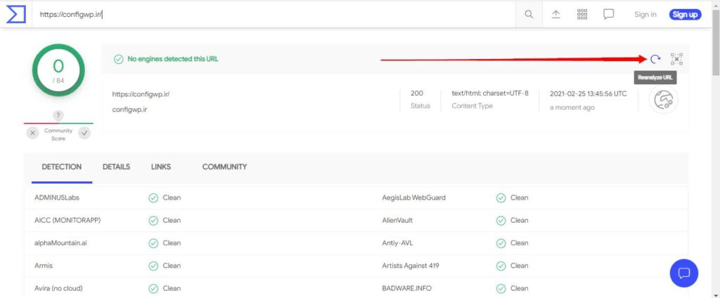Focus the URL search field
Viewport: 720px width, 298px height.
[x=274, y=14]
